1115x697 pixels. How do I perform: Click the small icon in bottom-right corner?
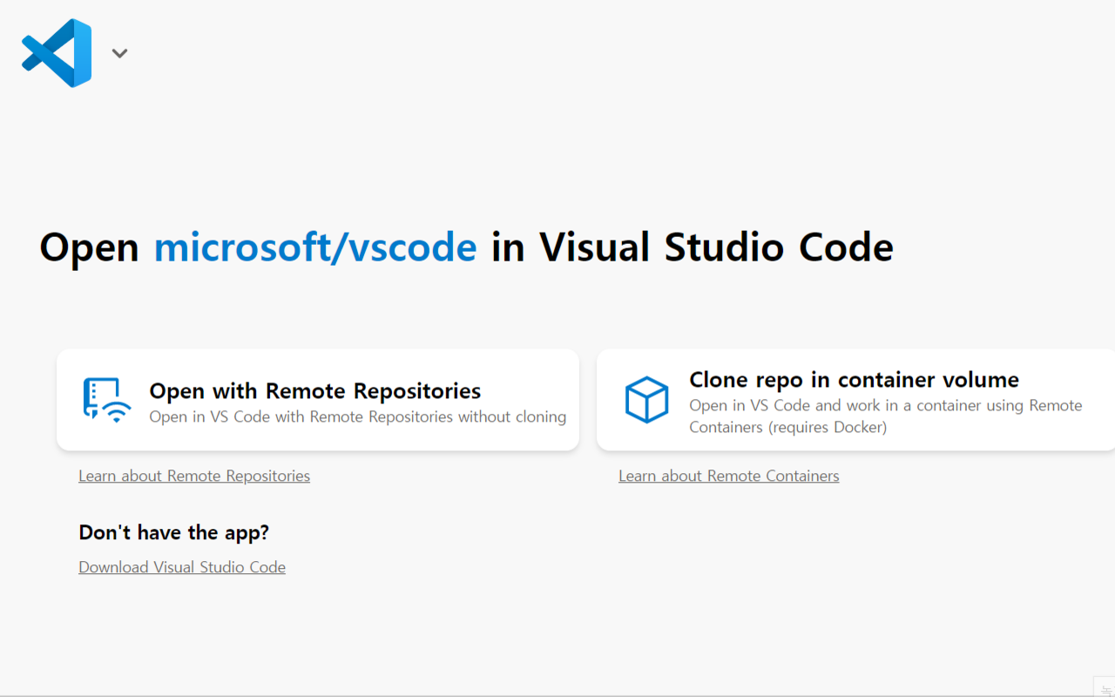(1105, 688)
